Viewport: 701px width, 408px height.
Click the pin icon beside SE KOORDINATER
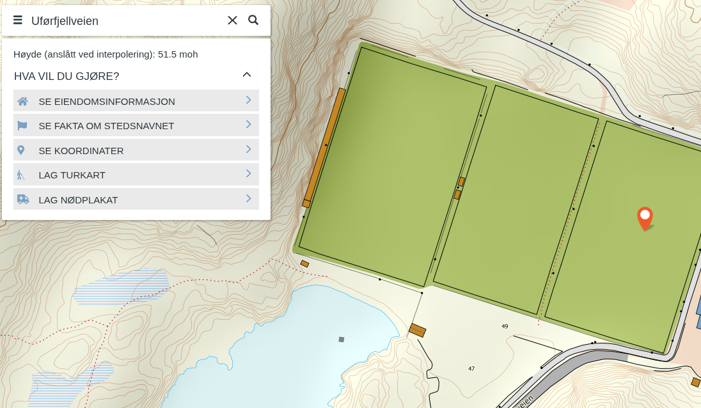pyautogui.click(x=21, y=150)
